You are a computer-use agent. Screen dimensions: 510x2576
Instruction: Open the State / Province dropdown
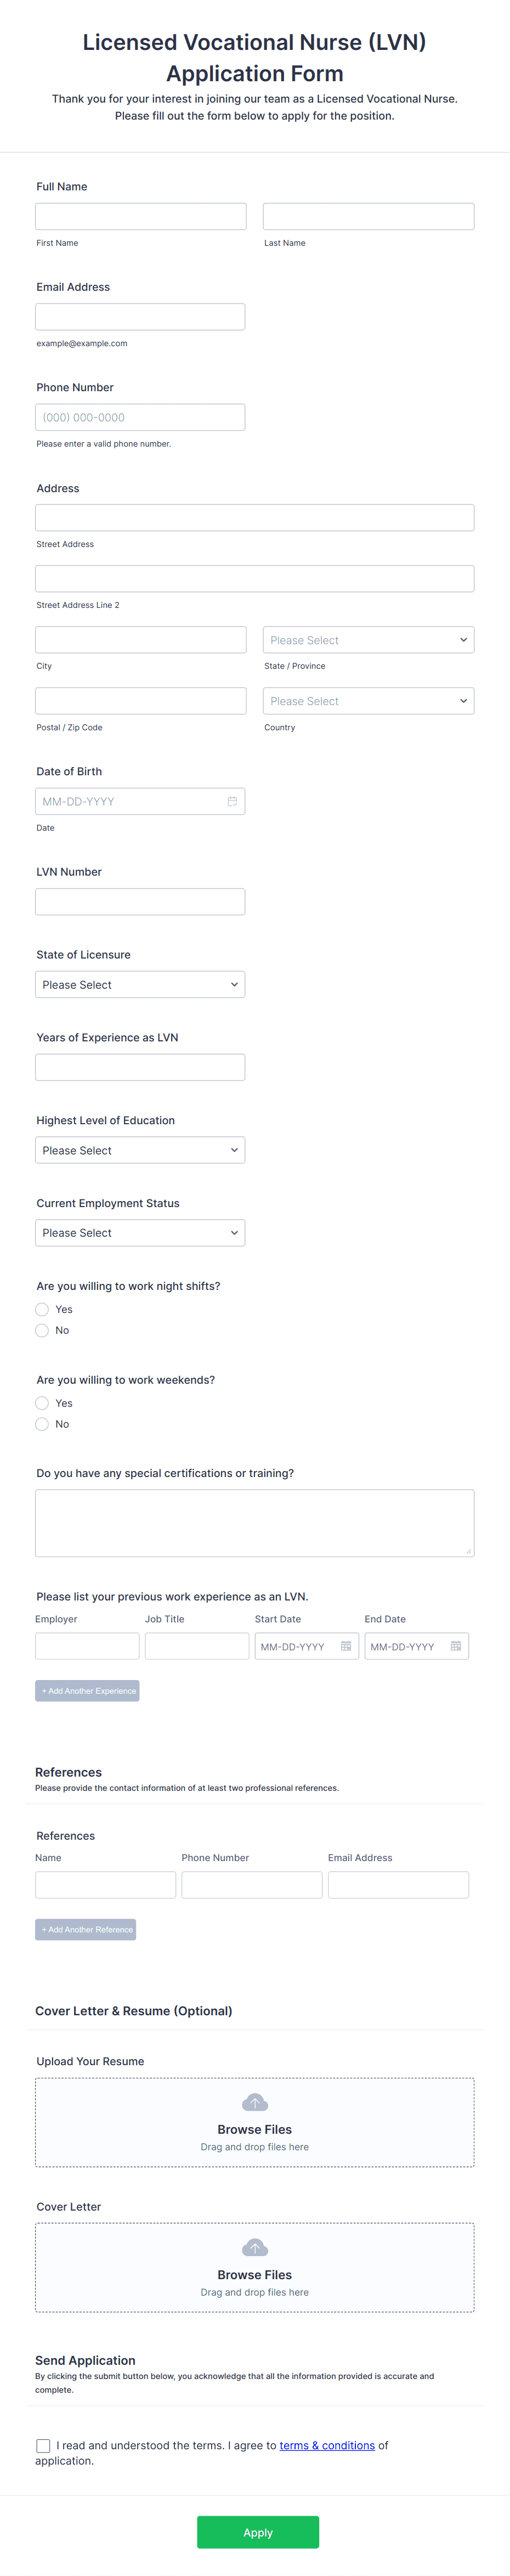coord(368,640)
